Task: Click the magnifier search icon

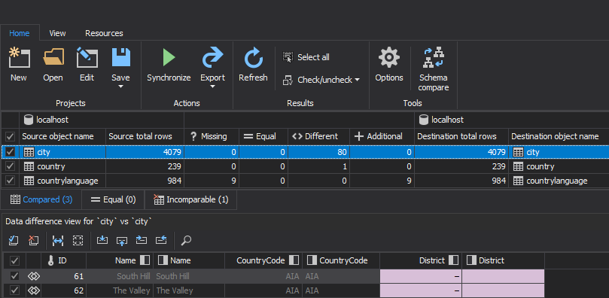Action: pyautogui.click(x=186, y=241)
